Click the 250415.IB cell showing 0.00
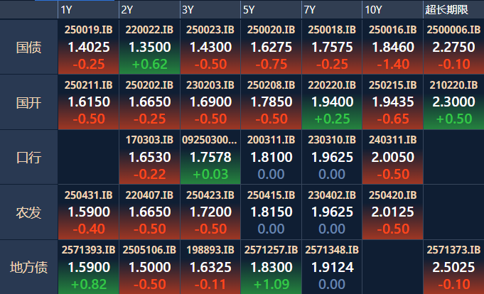Image resolution: width=484 pixels, height=294 pixels. coord(271,212)
